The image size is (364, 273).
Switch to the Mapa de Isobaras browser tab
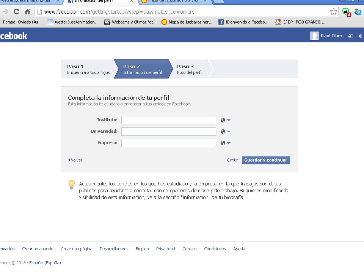[x=173, y=2]
